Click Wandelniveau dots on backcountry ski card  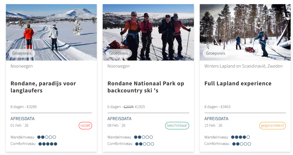coord(144,137)
